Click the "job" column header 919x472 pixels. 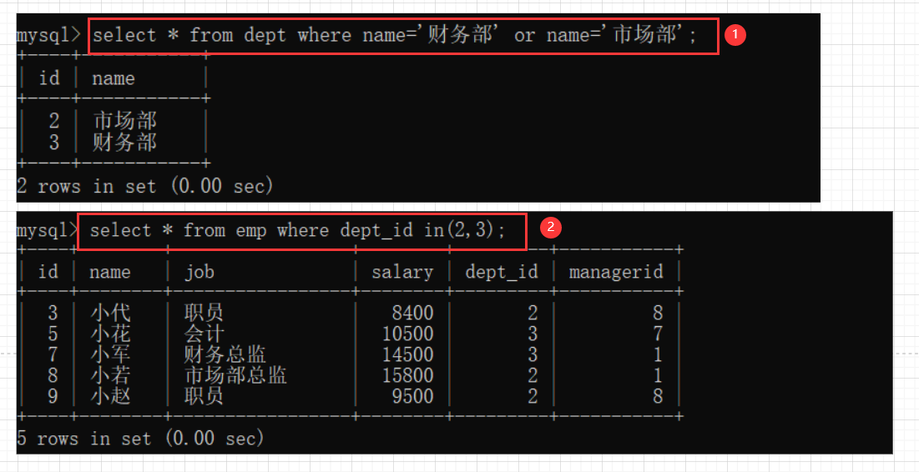point(199,273)
